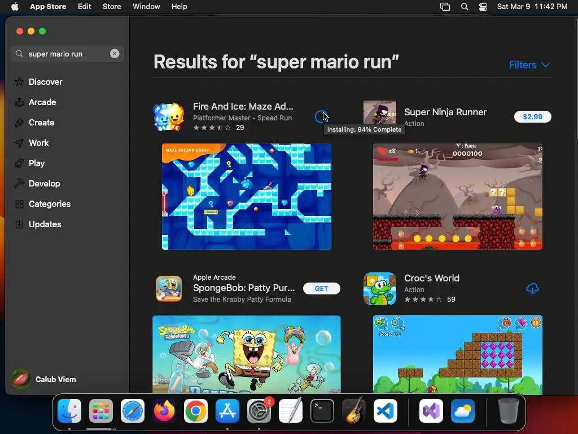The width and height of the screenshot is (578, 434).
Task: Clear the search field with the X button
Action: pyautogui.click(x=115, y=54)
